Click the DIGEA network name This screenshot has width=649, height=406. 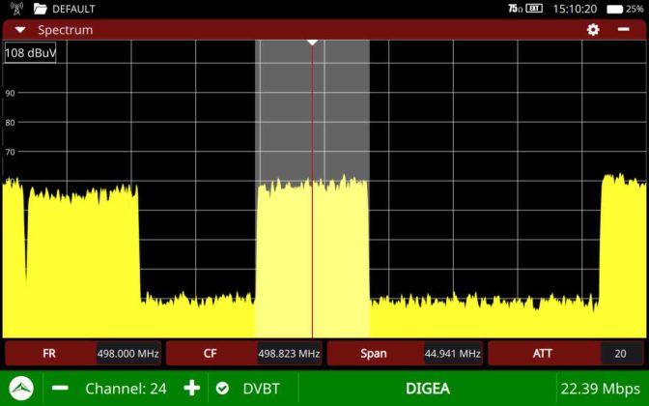point(427,389)
